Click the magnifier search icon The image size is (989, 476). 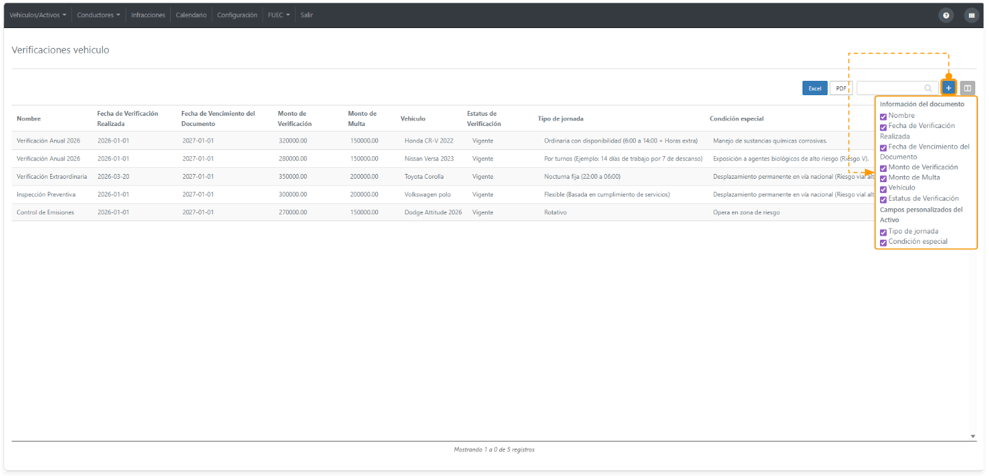pyautogui.click(x=928, y=88)
